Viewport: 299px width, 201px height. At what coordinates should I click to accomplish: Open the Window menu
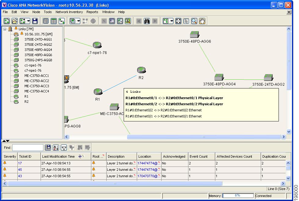click(x=108, y=12)
